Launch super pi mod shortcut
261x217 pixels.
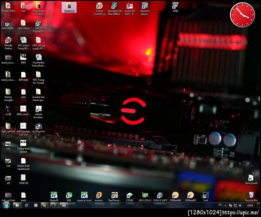coord(84,197)
